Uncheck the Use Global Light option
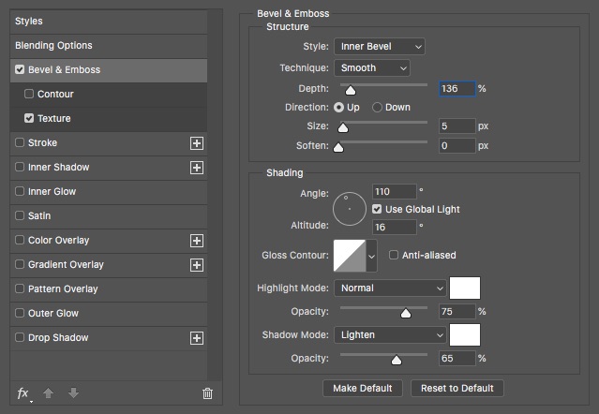Viewport: 599px width, 414px height. (378, 209)
